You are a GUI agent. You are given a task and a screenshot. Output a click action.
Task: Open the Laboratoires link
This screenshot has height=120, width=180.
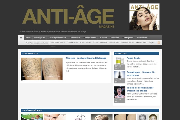click(114, 42)
